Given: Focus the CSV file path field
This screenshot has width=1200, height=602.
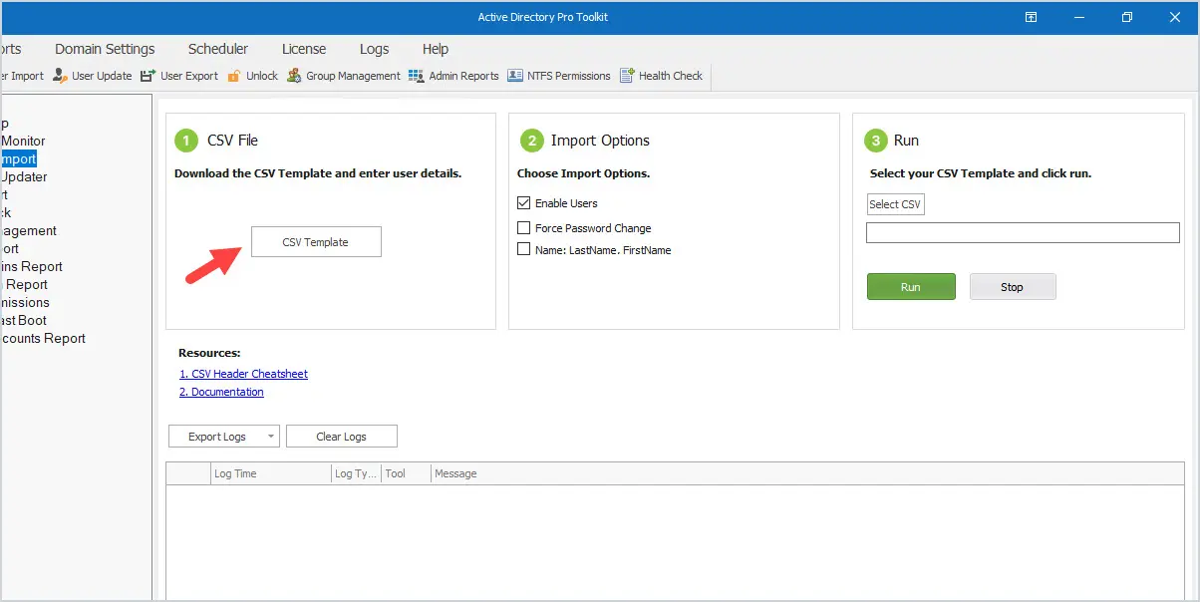Looking at the screenshot, I should (1023, 232).
